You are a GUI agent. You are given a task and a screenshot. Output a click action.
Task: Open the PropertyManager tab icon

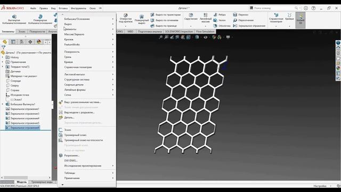point(13,42)
